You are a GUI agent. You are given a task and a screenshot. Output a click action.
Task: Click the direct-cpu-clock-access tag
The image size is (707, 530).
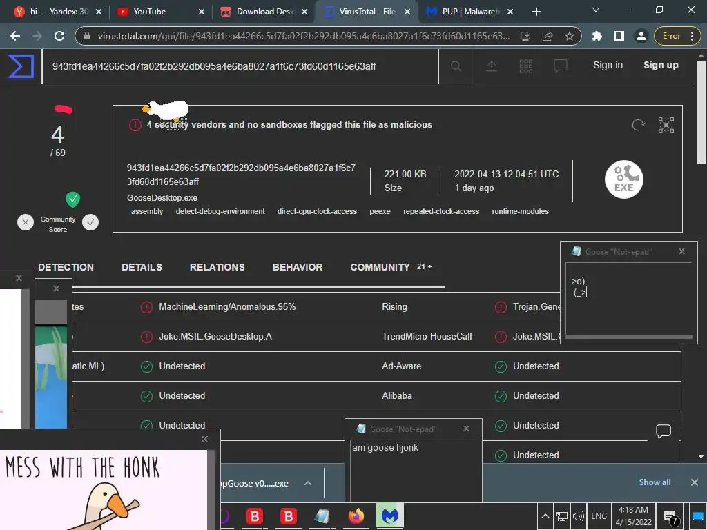tap(317, 211)
